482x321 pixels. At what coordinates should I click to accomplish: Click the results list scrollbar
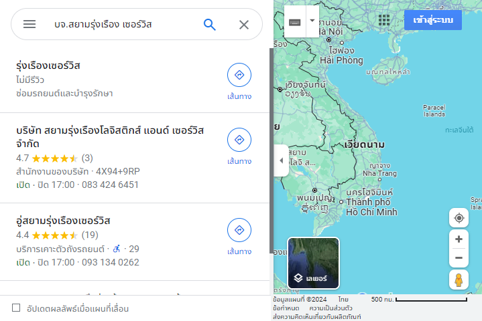pos(271,150)
